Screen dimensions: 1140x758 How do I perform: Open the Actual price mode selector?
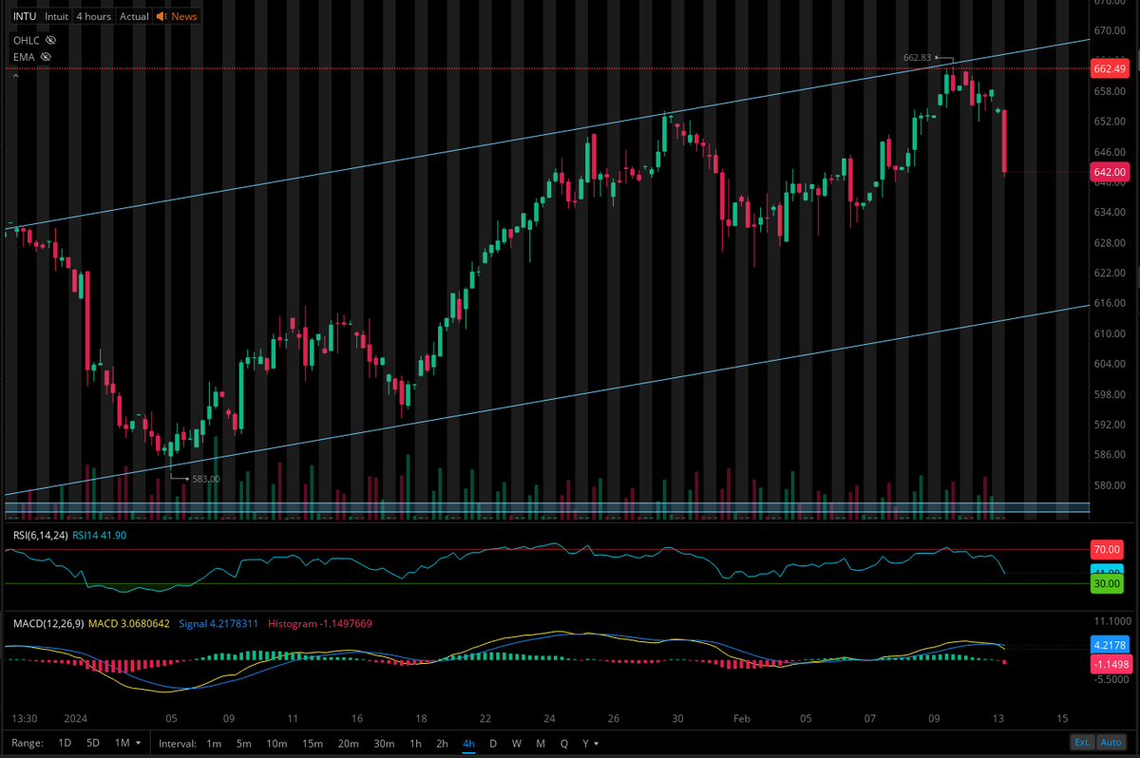[x=134, y=16]
